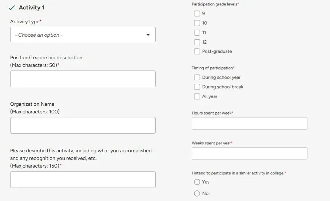
Task: Select the grade 12 checkbox
Action: click(x=197, y=42)
